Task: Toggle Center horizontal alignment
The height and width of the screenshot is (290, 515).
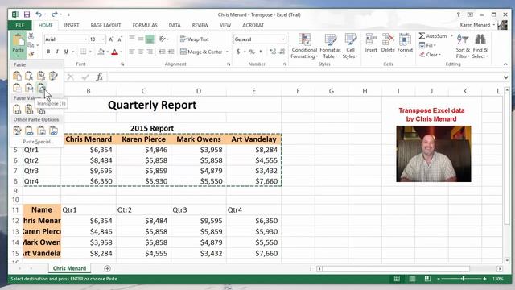Action: click(141, 52)
